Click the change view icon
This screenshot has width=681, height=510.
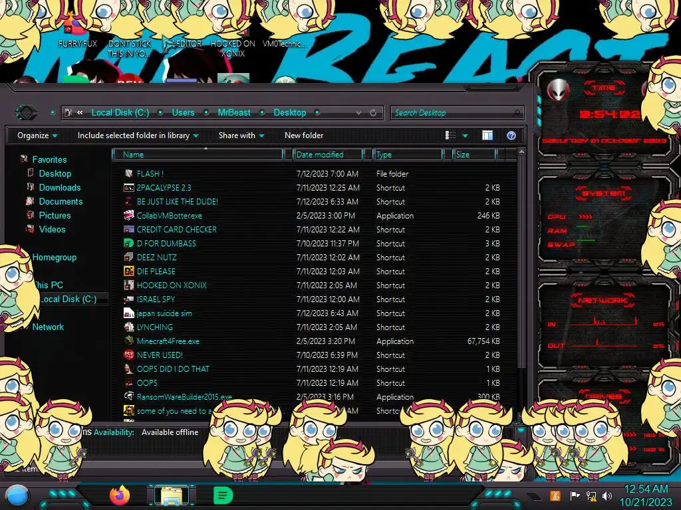click(450, 135)
